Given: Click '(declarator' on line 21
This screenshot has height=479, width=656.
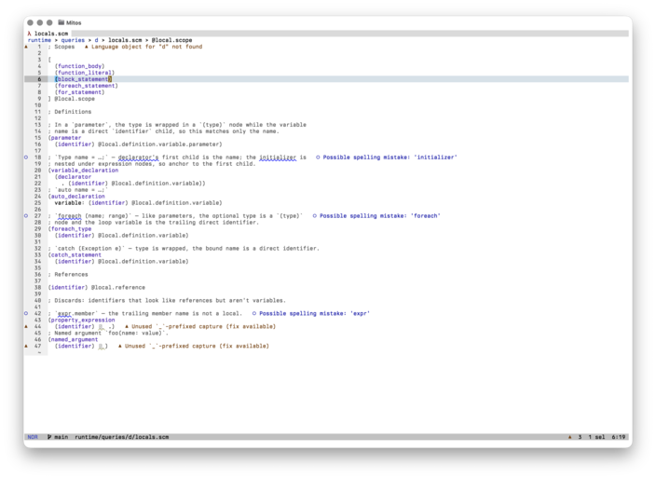Looking at the screenshot, I should (73, 177).
